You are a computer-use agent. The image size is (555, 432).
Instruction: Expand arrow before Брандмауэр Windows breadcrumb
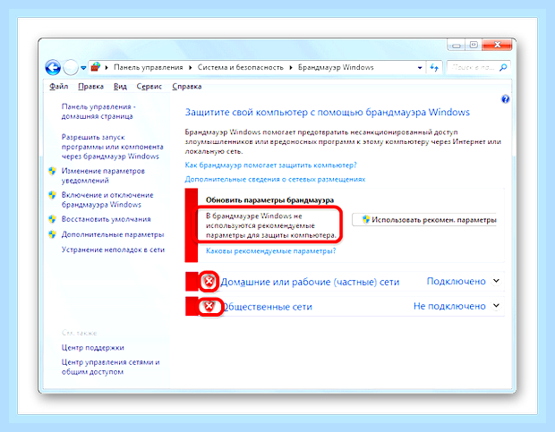coord(291,67)
